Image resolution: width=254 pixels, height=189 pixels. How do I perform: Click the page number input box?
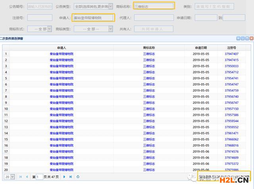(39, 177)
